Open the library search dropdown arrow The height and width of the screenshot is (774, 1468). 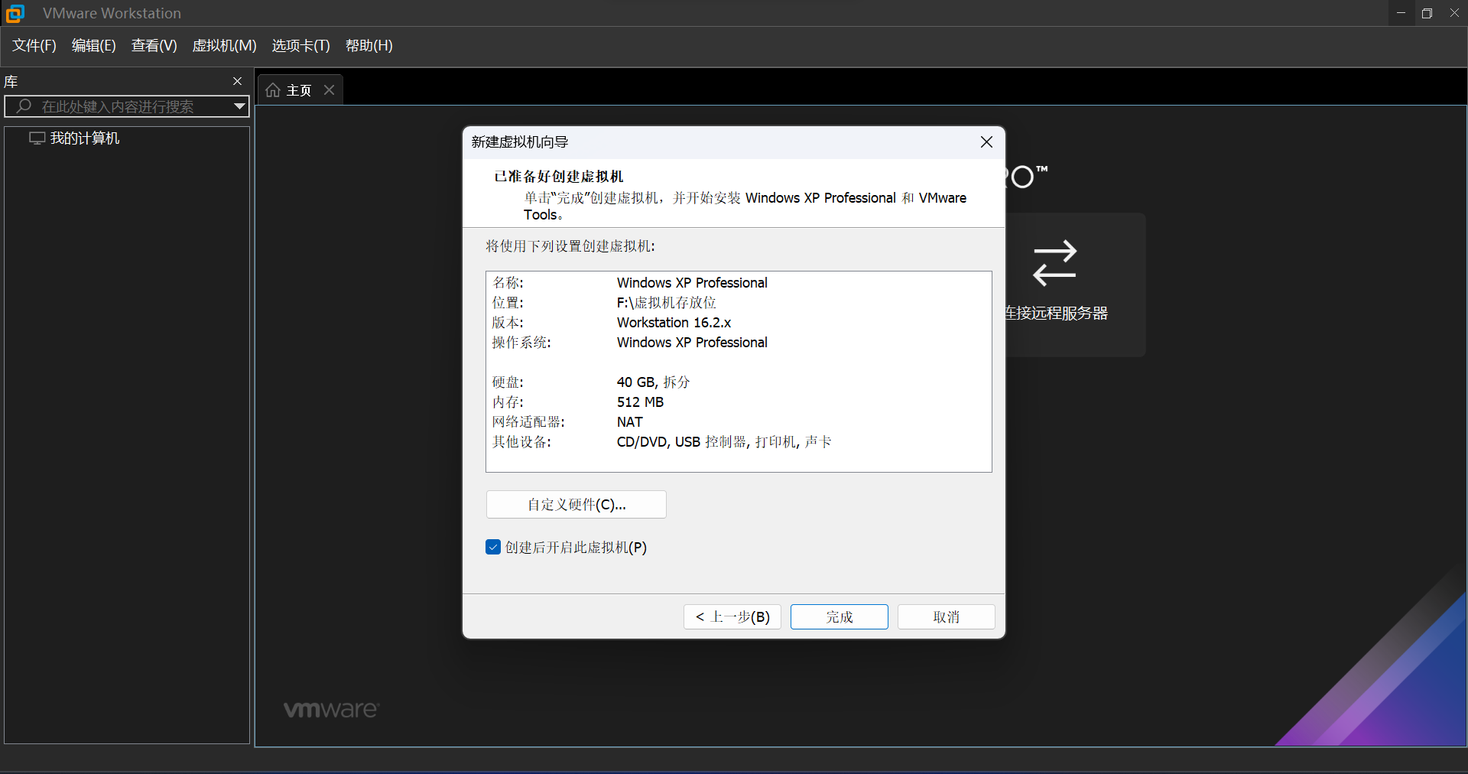(x=239, y=106)
